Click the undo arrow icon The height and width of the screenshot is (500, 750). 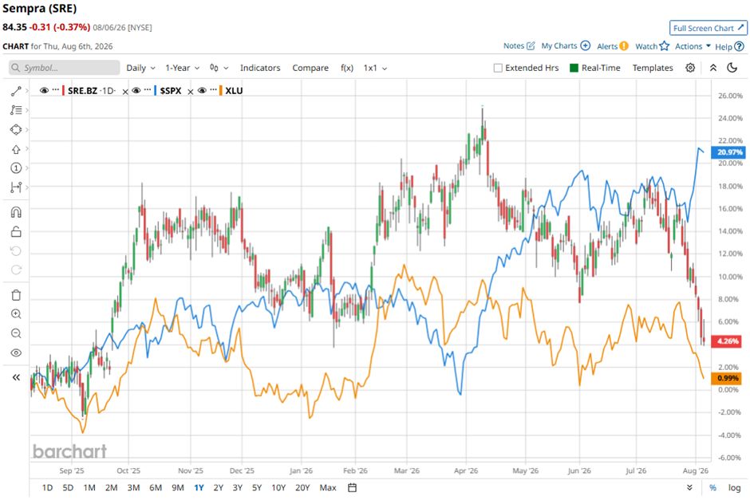pos(16,251)
